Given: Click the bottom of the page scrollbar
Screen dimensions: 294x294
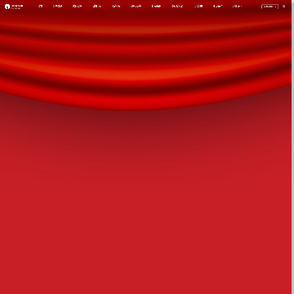Looking at the screenshot, I should pyautogui.click(x=292, y=292).
